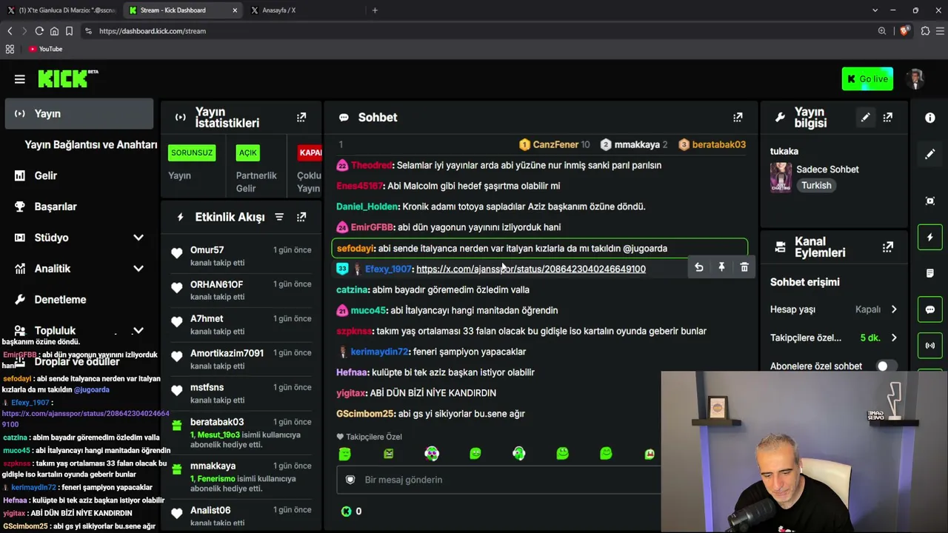The height and width of the screenshot is (533, 948).
Task: Open the Sadece Sohbet category thumbnail
Action: coord(781,178)
